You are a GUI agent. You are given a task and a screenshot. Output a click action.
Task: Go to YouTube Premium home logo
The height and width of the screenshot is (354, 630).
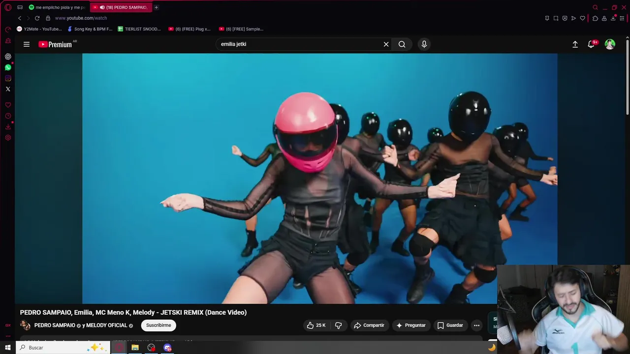[56, 44]
